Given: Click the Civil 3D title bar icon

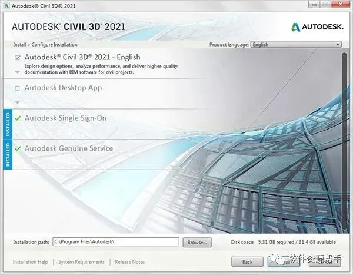Looking at the screenshot, I should pyautogui.click(x=6, y=6).
